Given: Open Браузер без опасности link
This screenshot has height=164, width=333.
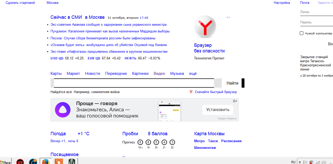Looking at the screenshot, I should point(209,48).
